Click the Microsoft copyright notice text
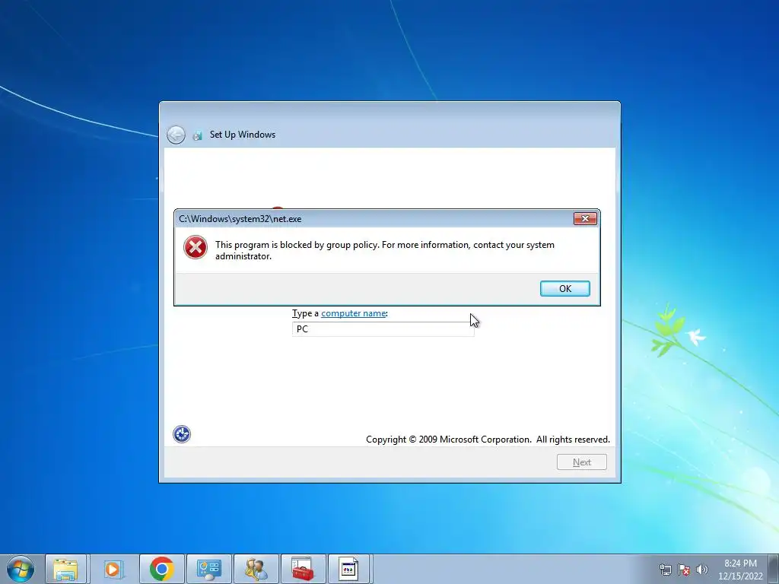The height and width of the screenshot is (584, 779). (488, 440)
